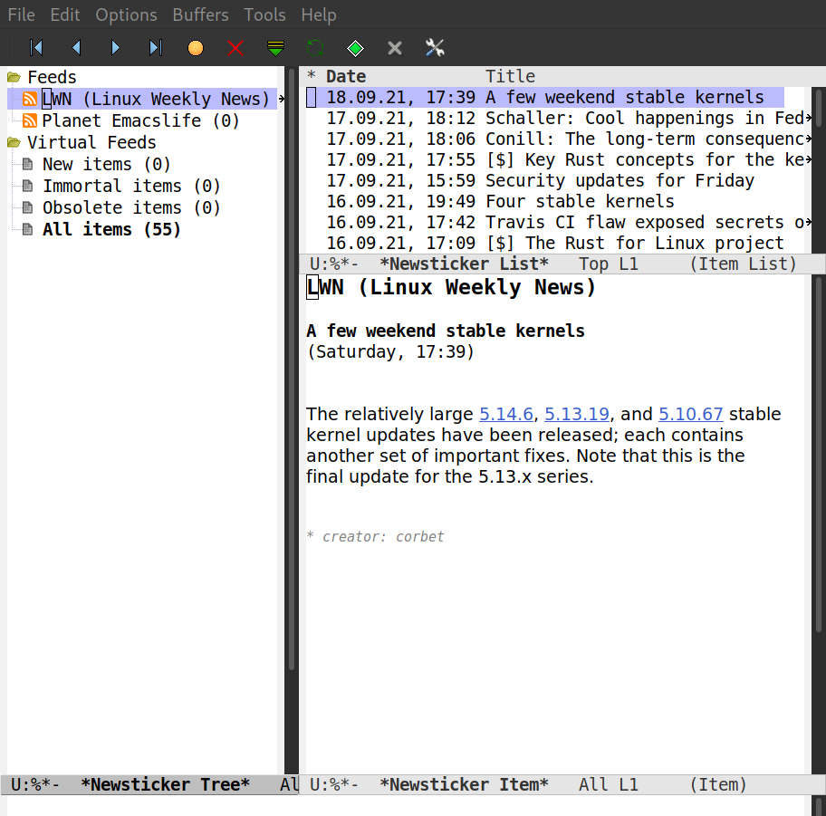Open the Help menu
The width and height of the screenshot is (826, 816).
coord(319,14)
